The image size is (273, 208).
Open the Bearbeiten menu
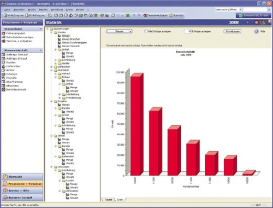(x=19, y=10)
